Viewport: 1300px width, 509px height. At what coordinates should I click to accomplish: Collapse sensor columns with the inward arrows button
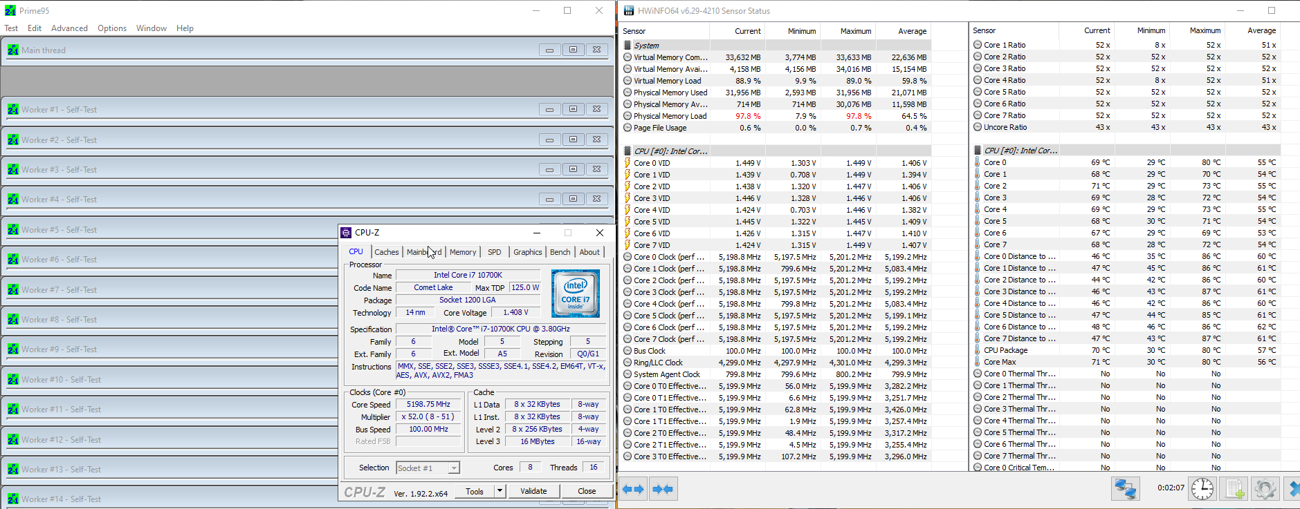pos(663,489)
